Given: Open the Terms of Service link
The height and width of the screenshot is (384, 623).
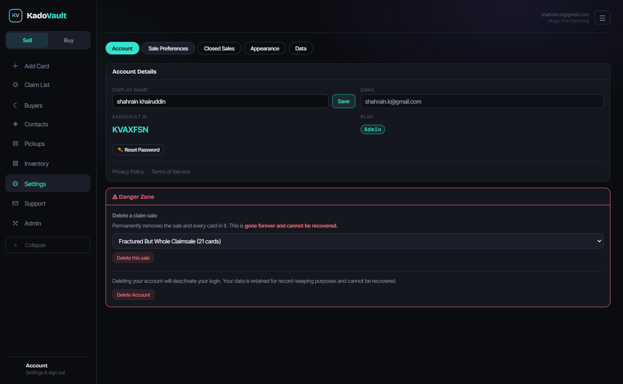Looking at the screenshot, I should (x=171, y=171).
